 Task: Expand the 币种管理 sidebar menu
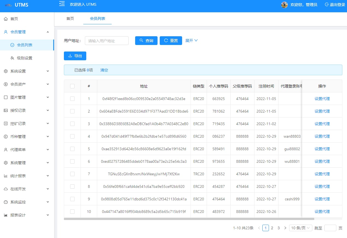point(27,137)
